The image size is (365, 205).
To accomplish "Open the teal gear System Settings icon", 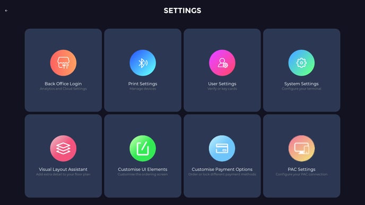I will (x=301, y=63).
